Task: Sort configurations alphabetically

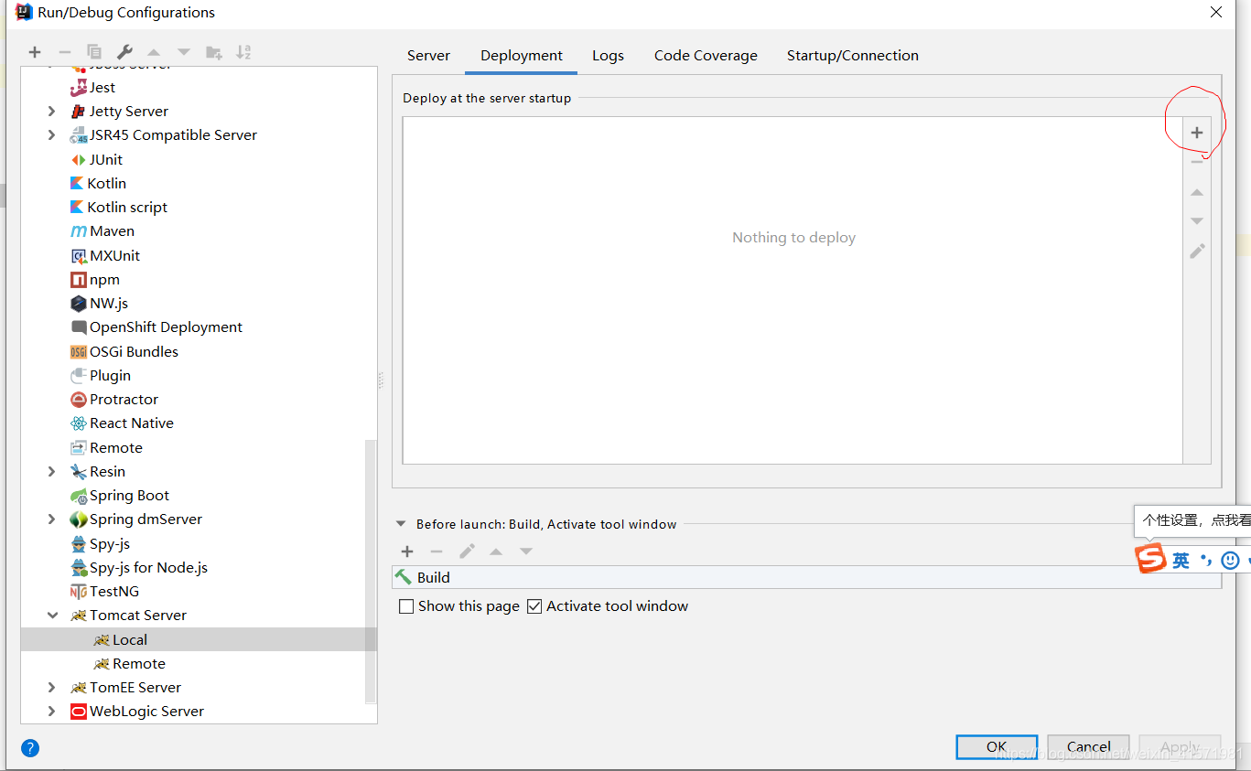Action: click(x=243, y=52)
